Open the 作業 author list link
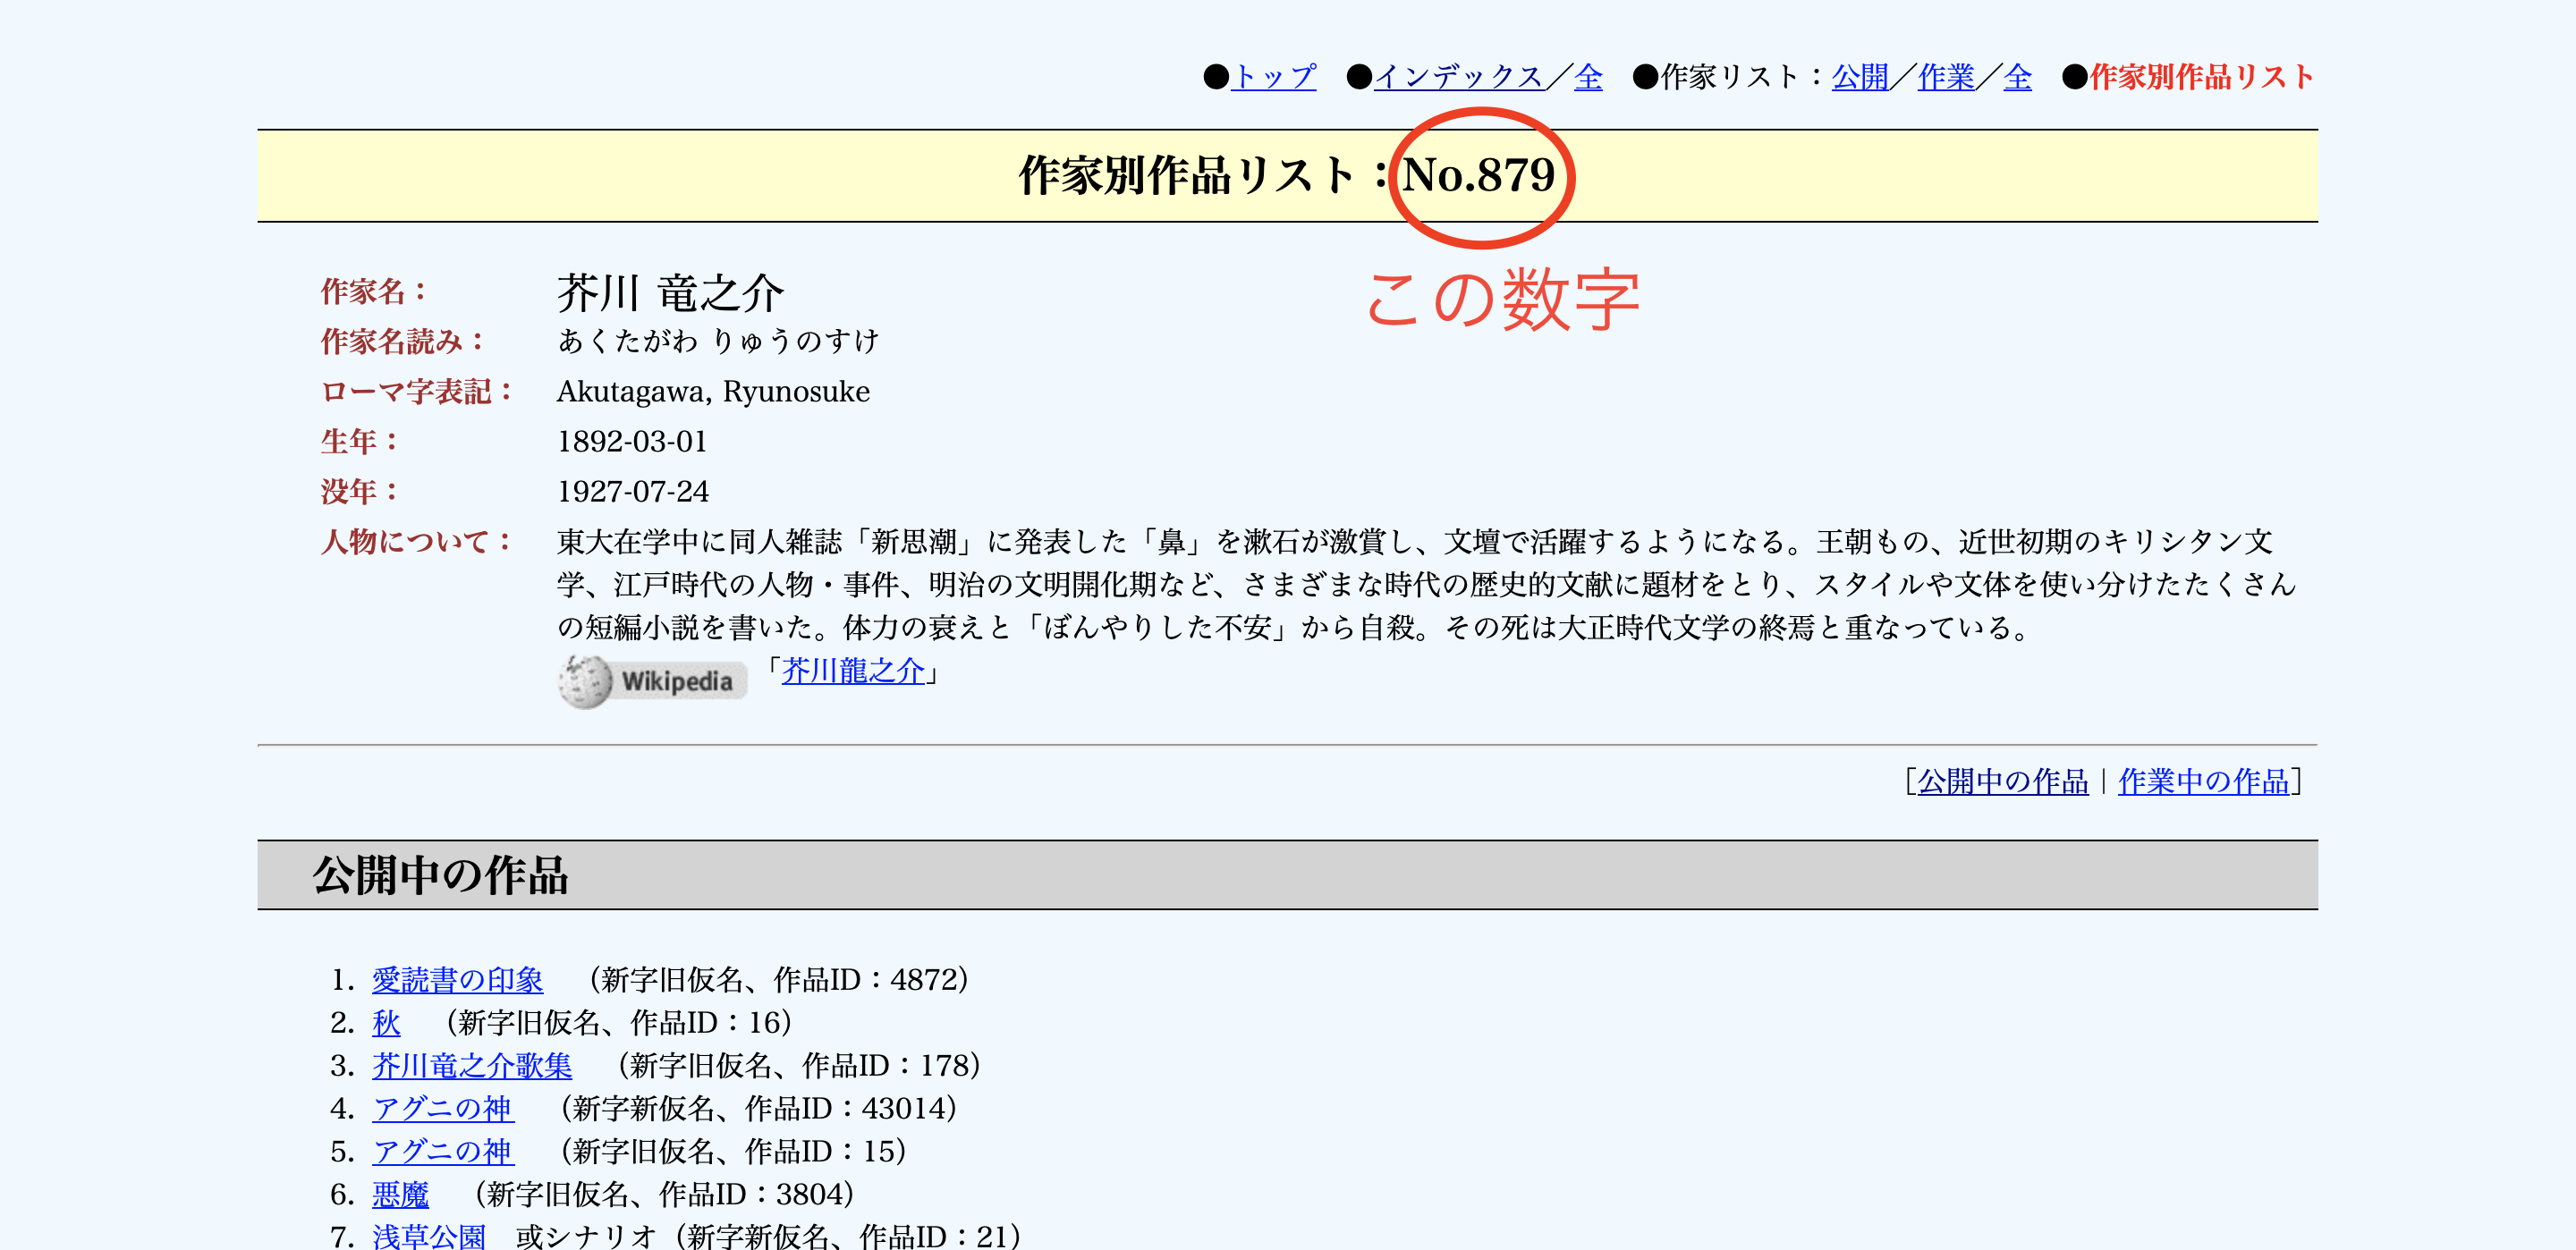The width and height of the screenshot is (2576, 1250). tap(1946, 76)
